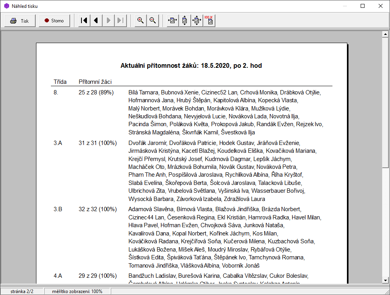The image size is (390, 295).
Task: Click the attendance count 29 z 29 (100%)
Action: pos(97,276)
